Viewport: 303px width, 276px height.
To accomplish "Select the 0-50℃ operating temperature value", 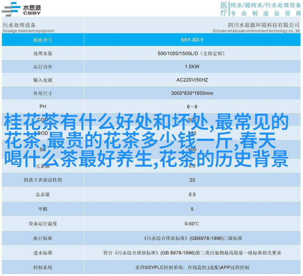I will 192,224.
